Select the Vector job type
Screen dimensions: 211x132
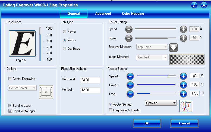pyautogui.click(x=65, y=40)
